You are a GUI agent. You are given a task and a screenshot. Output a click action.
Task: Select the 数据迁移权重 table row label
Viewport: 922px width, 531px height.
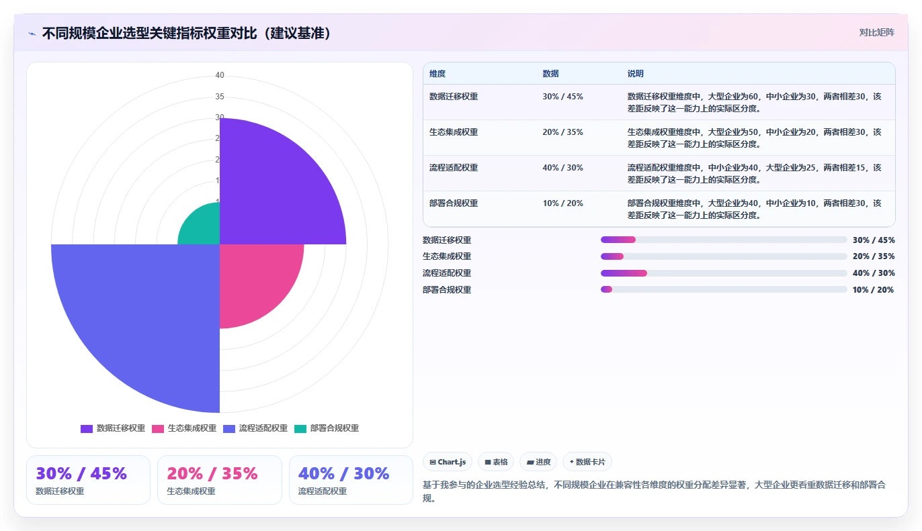point(454,97)
